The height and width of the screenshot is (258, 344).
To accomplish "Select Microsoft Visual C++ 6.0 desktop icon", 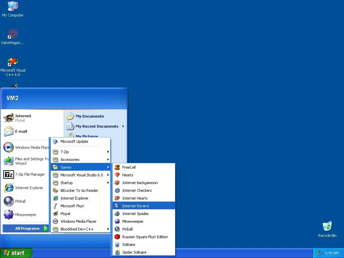I will [x=13, y=62].
